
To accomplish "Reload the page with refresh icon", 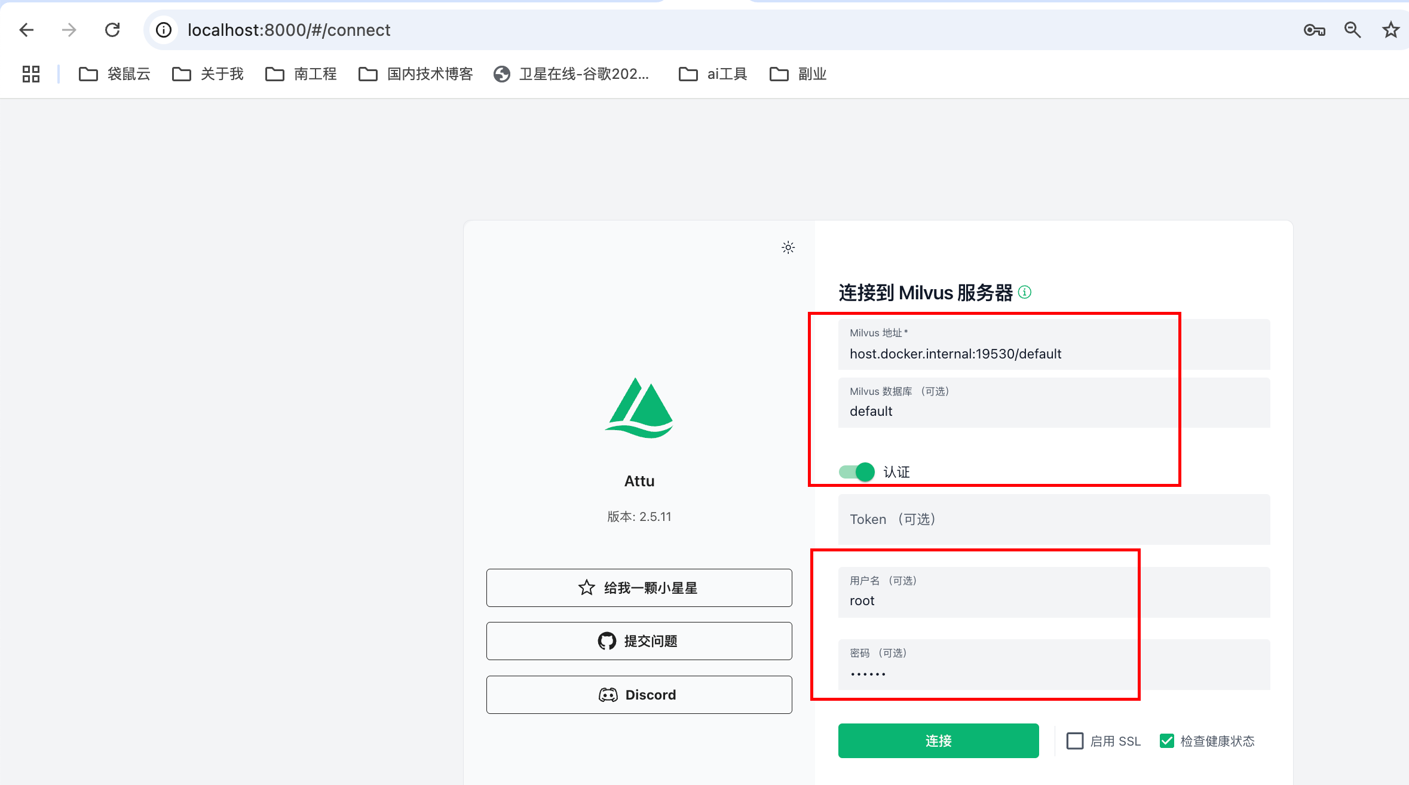I will click(112, 30).
